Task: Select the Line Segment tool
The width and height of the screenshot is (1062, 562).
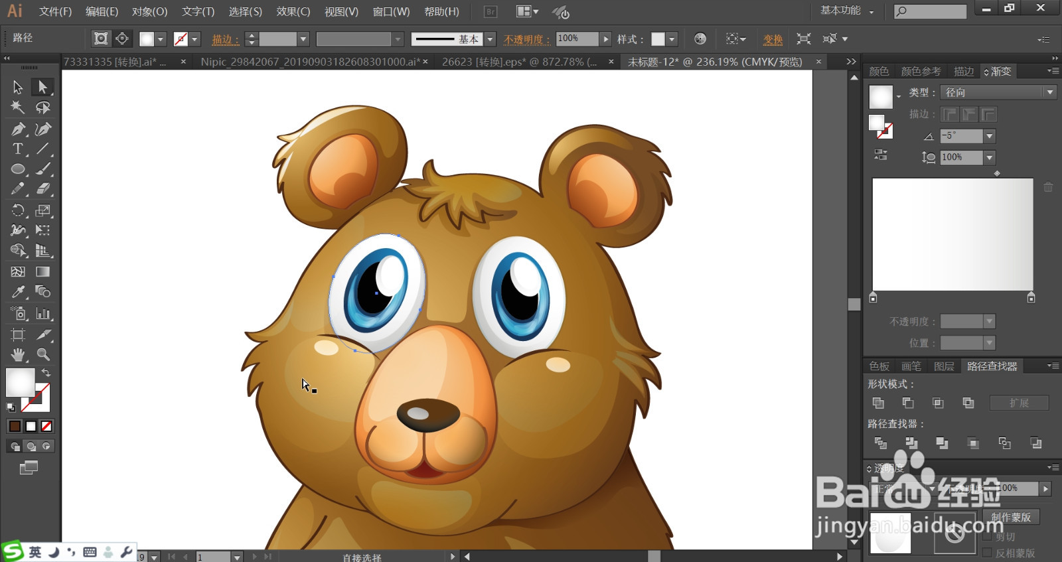Action: [42, 149]
